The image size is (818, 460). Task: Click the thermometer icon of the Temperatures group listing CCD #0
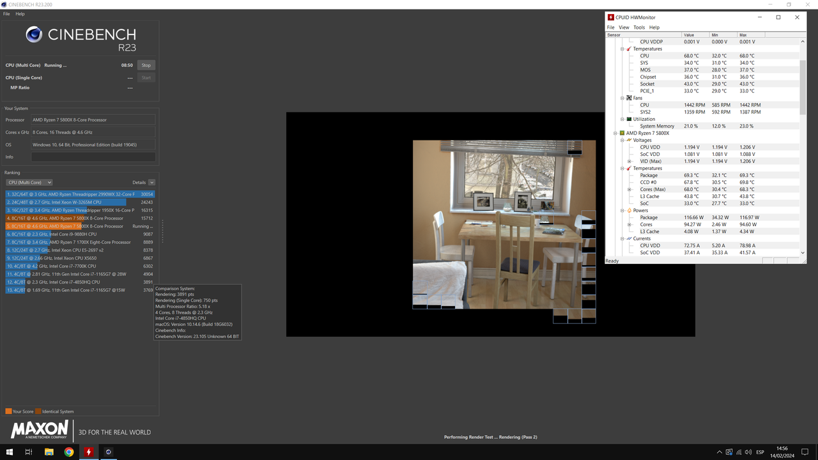tap(629, 168)
